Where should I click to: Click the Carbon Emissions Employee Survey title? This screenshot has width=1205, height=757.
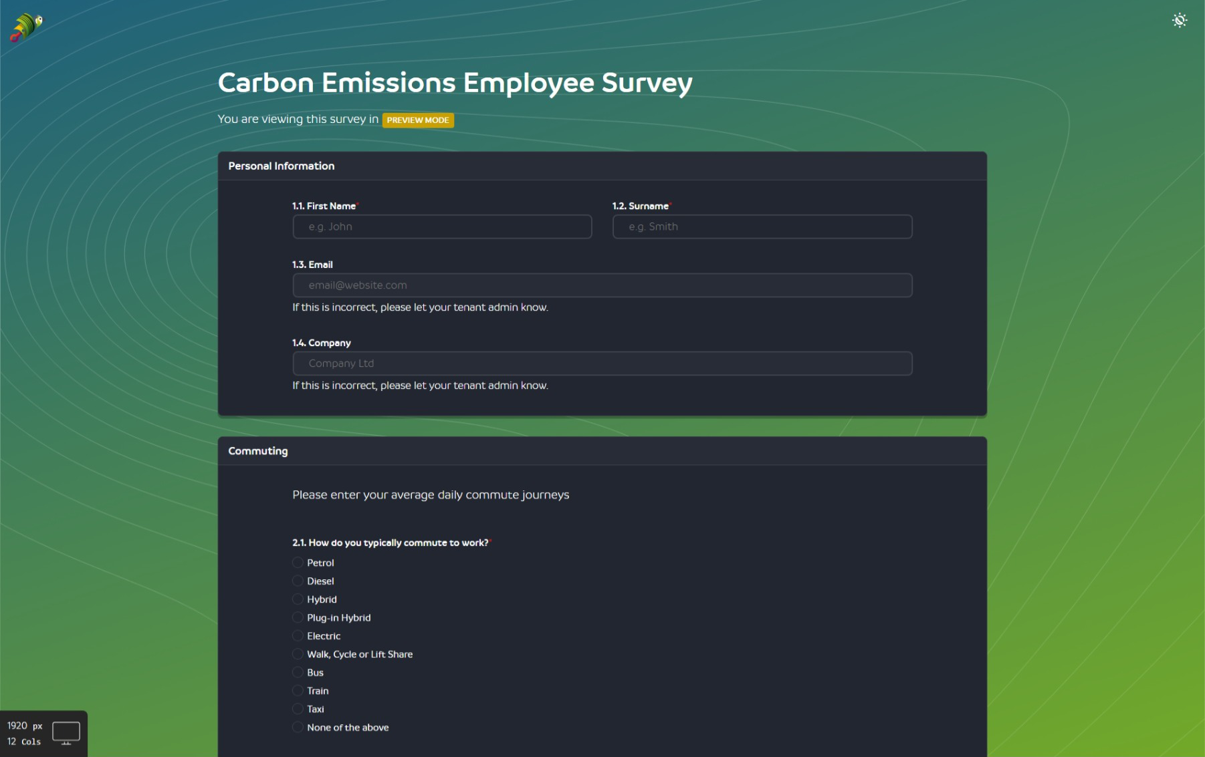[x=455, y=83]
